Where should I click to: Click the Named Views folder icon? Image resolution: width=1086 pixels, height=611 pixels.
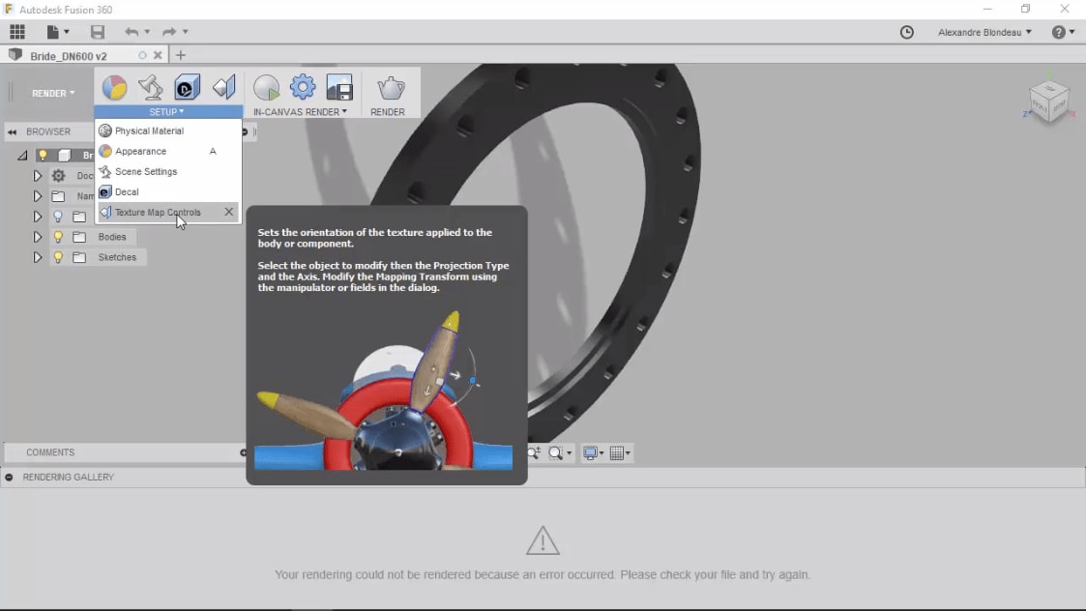[x=58, y=196]
